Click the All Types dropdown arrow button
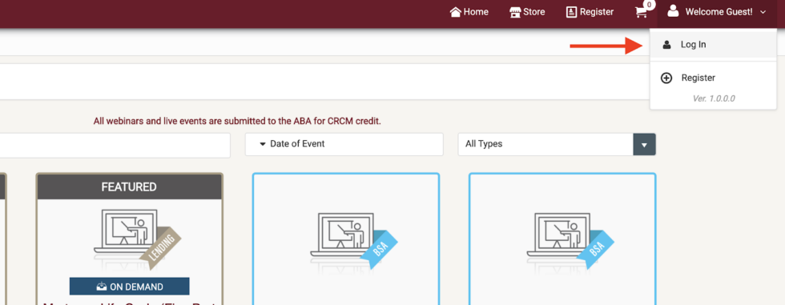Viewport: 785px width, 305px height. click(x=644, y=145)
